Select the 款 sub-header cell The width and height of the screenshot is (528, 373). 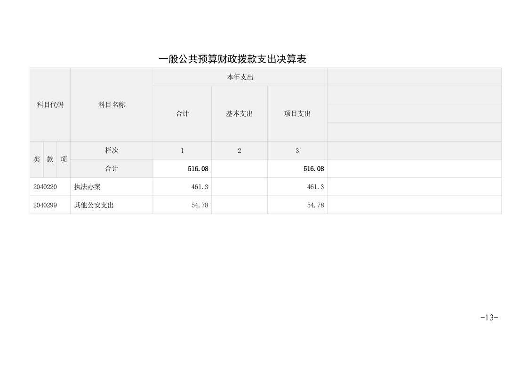(50, 159)
